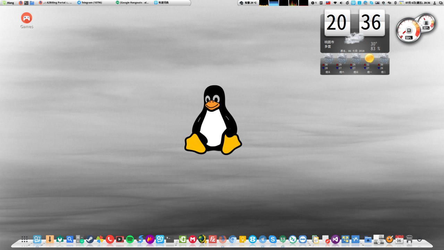Click the power button in the dock
The height and width of the screenshot is (250, 444).
click(419, 239)
